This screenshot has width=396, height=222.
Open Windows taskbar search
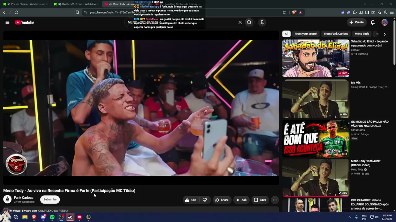click(x=16, y=217)
